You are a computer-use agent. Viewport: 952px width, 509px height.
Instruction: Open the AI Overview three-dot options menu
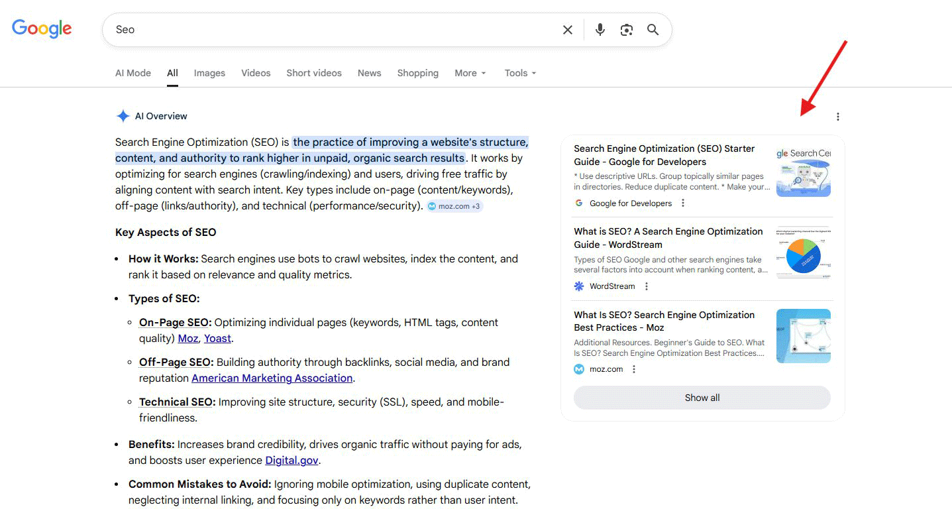(x=838, y=117)
